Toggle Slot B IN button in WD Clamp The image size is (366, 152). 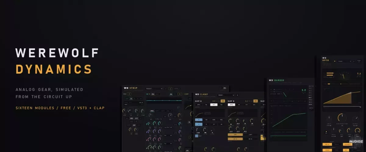click(x=256, y=101)
